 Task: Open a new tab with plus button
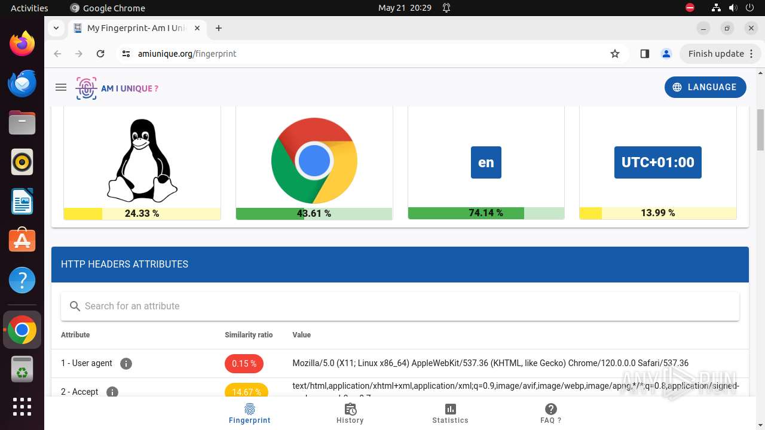219,28
